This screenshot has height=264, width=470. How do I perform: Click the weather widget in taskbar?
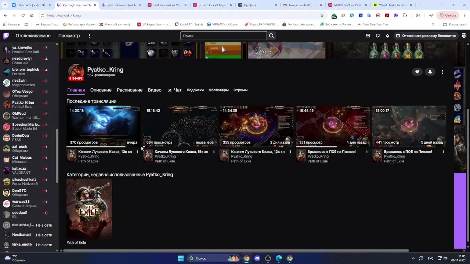pos(15,258)
